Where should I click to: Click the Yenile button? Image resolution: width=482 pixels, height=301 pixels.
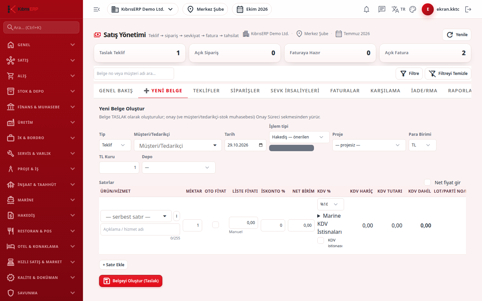[x=457, y=35]
